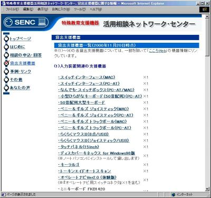This screenshot has width=211, height=198.
Task: Open タッチパネル(15inch) link
Action: 79,147
